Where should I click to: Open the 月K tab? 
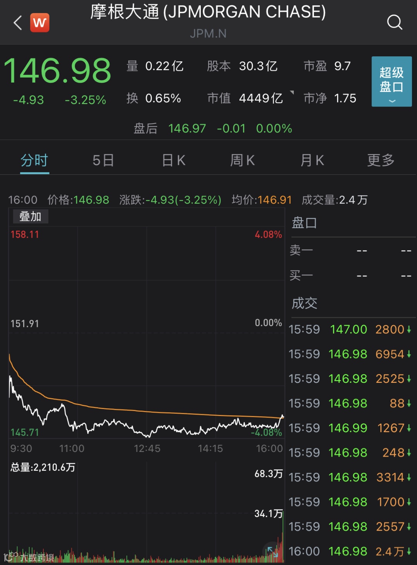(312, 160)
